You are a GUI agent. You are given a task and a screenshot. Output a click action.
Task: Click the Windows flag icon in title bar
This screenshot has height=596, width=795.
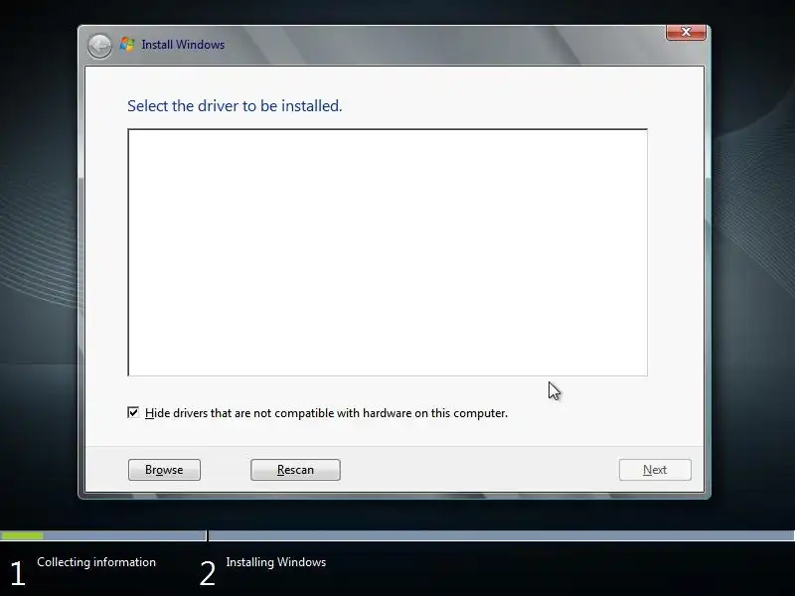pos(127,45)
